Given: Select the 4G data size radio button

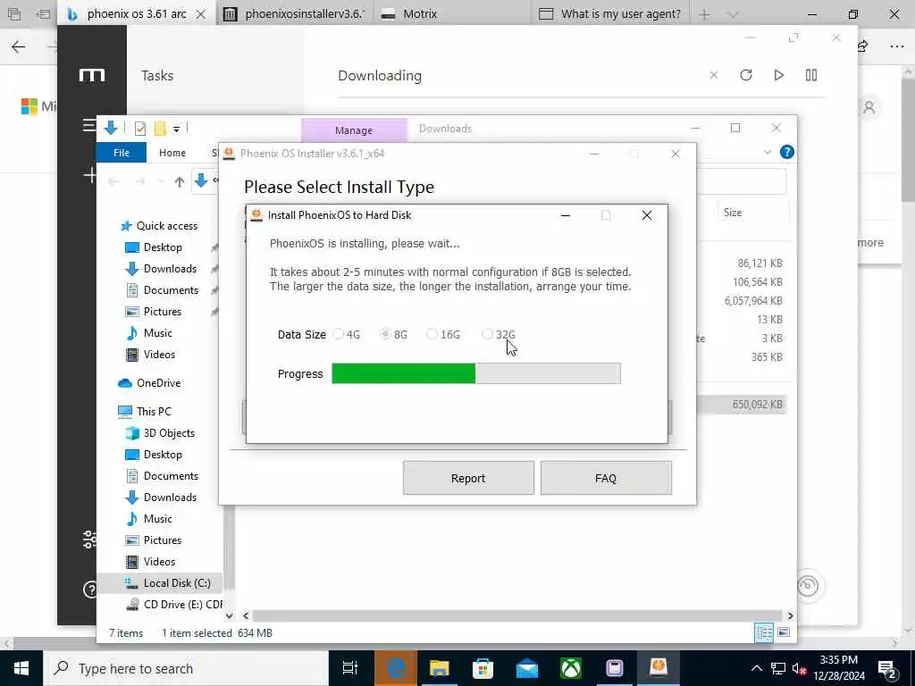Looking at the screenshot, I should click(339, 334).
